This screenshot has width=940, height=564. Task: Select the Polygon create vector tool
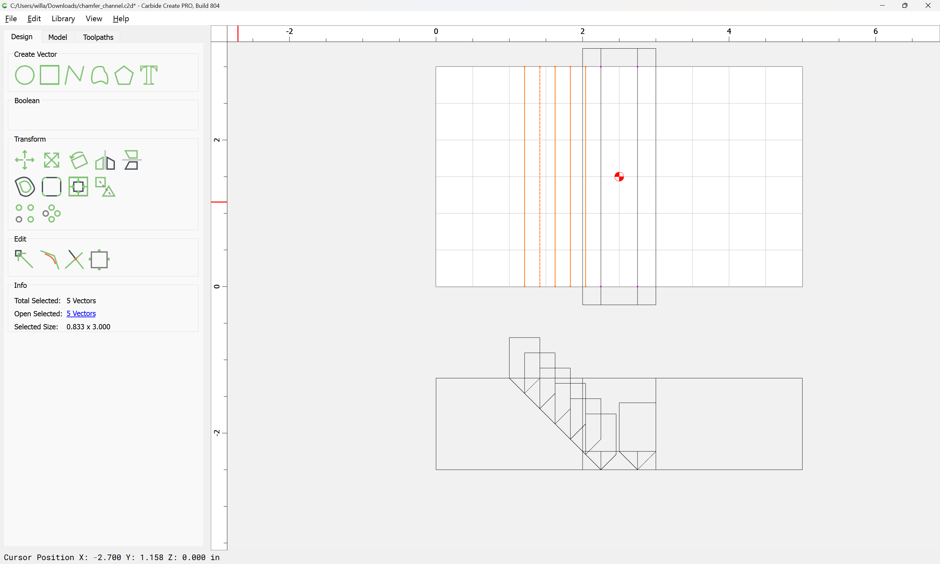pyautogui.click(x=124, y=75)
